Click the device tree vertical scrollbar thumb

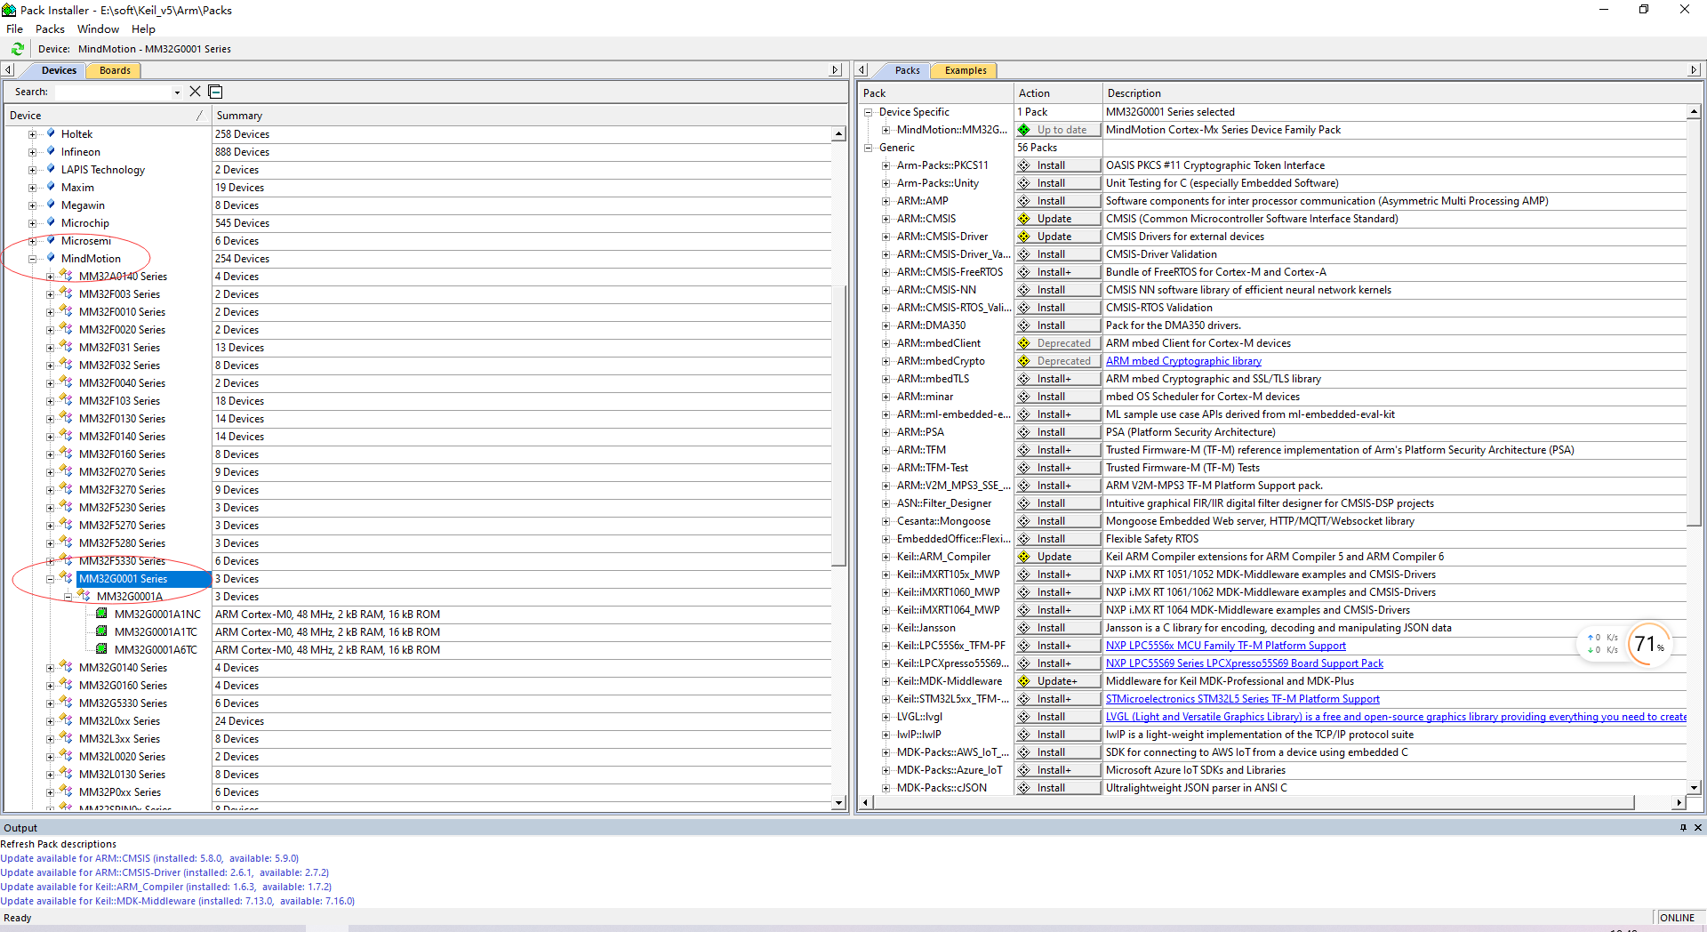(838, 424)
